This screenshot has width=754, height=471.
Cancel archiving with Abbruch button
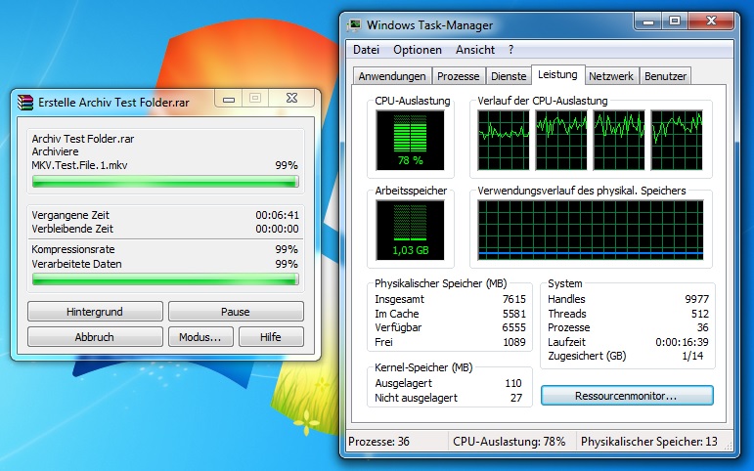pyautogui.click(x=95, y=337)
